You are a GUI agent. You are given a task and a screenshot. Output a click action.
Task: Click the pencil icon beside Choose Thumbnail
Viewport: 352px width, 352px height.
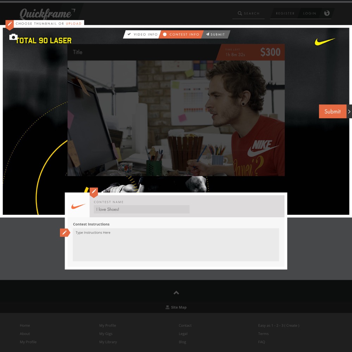(10, 25)
